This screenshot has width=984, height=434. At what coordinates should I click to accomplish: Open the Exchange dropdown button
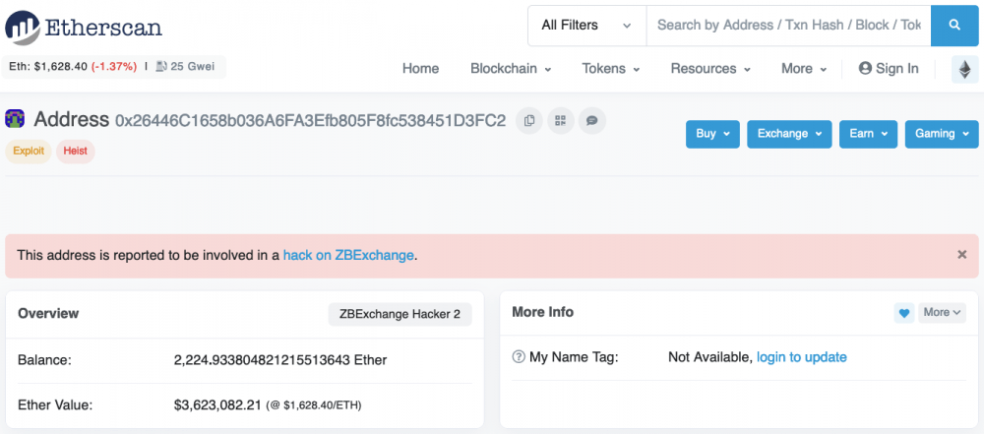789,134
